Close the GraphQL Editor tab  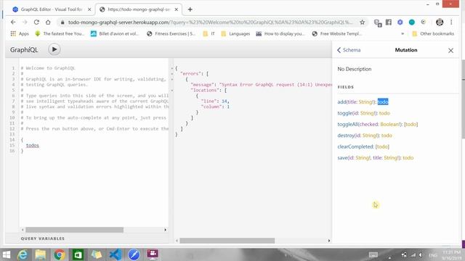click(89, 9)
